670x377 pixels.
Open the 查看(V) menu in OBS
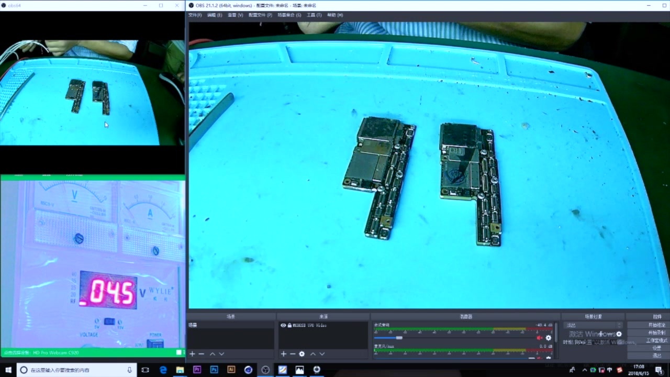[x=236, y=15]
